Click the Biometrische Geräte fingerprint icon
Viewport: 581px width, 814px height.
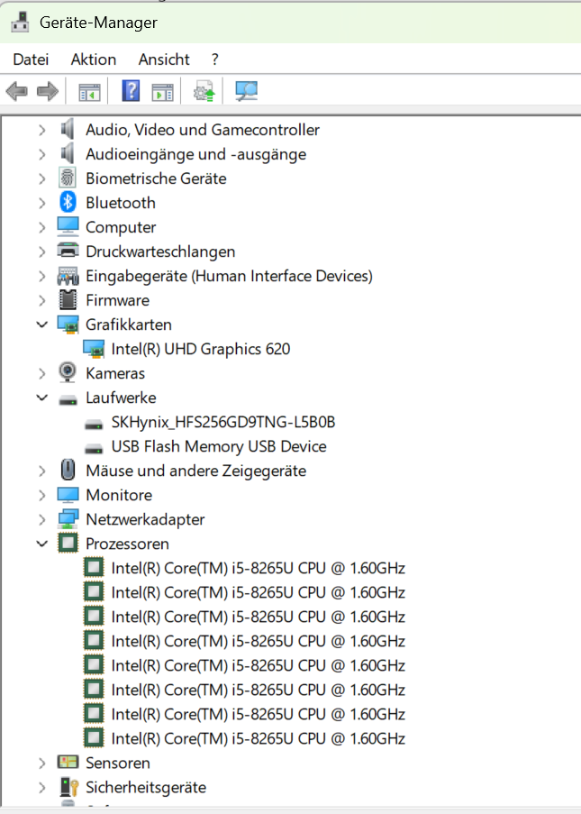click(x=68, y=178)
